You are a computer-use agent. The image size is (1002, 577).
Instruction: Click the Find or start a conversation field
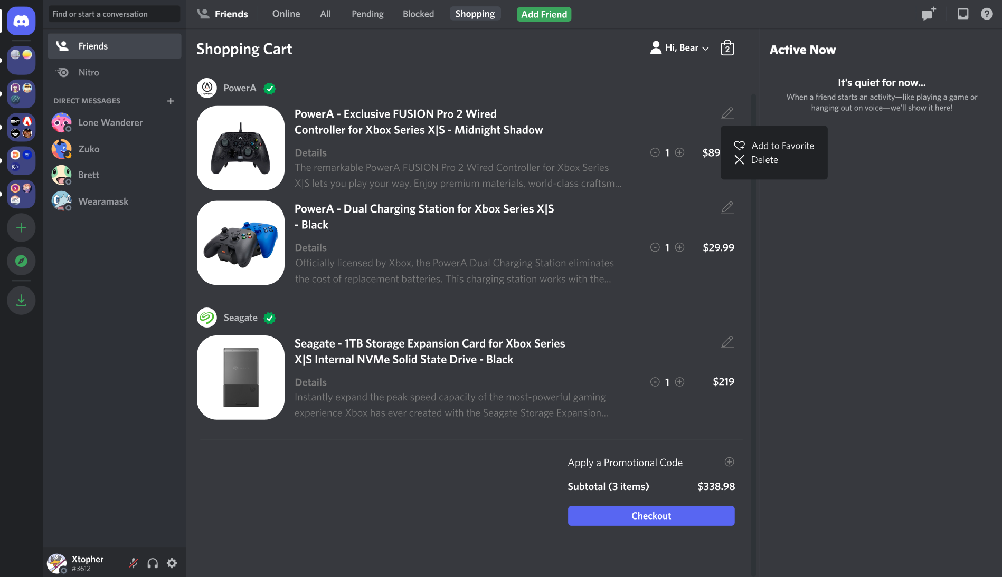tap(114, 14)
